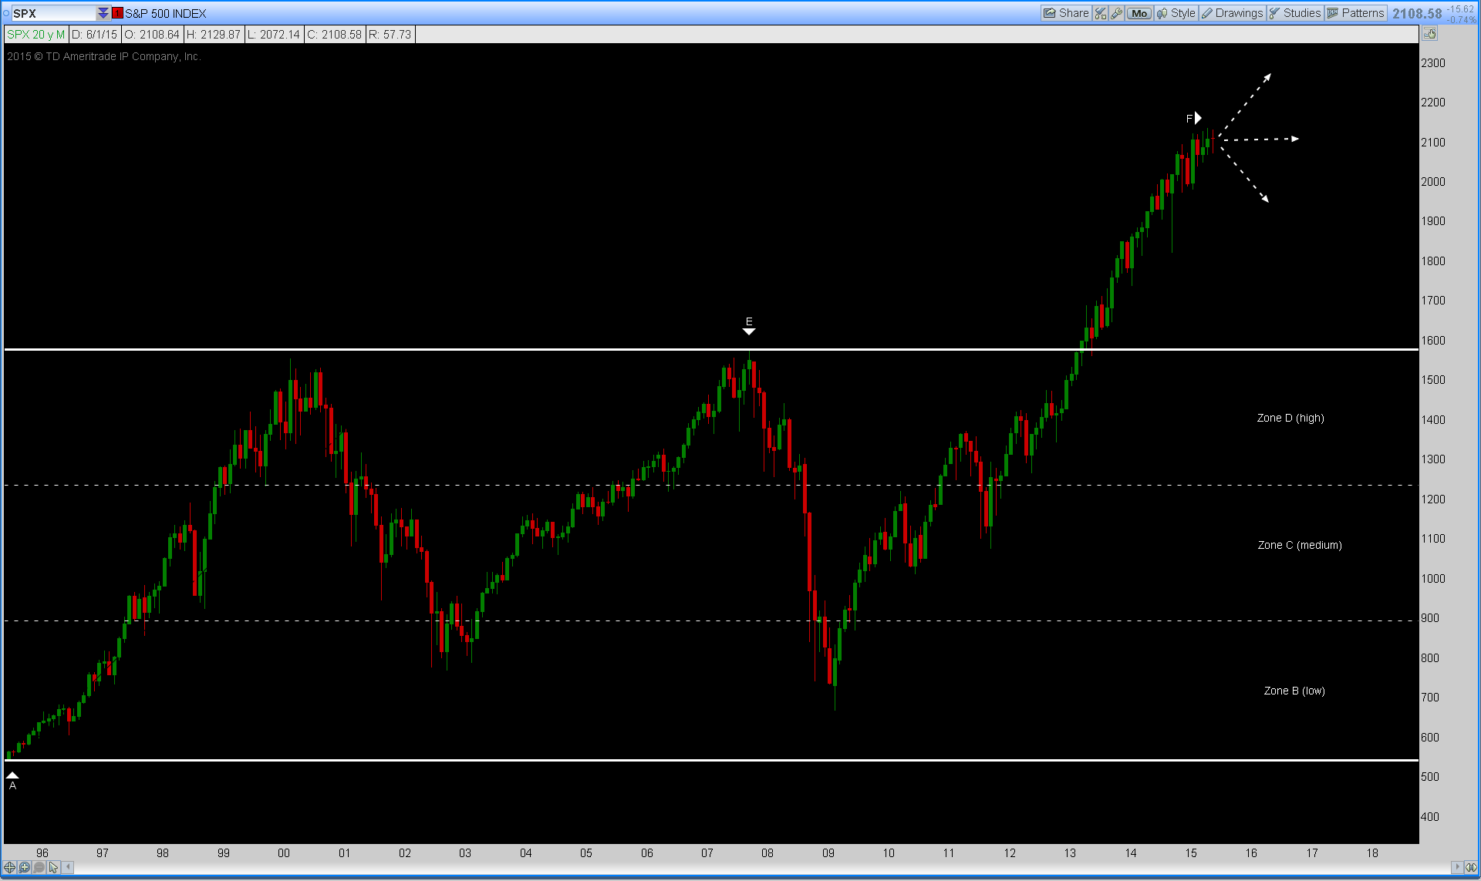Toggle the Mo monthly timeframe button

(x=1139, y=13)
